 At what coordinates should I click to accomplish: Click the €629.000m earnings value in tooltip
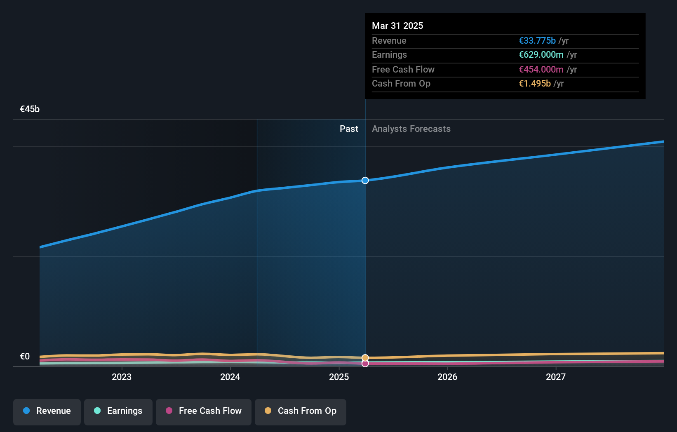(x=541, y=55)
